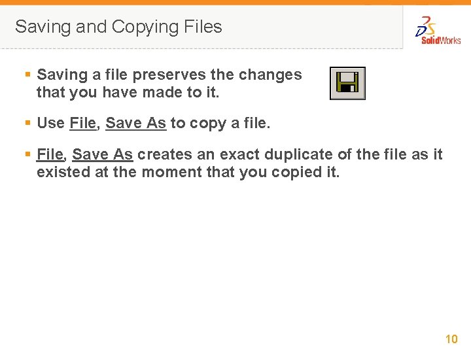Click the line 'existed at the moment that you copied it.'

coord(188,173)
